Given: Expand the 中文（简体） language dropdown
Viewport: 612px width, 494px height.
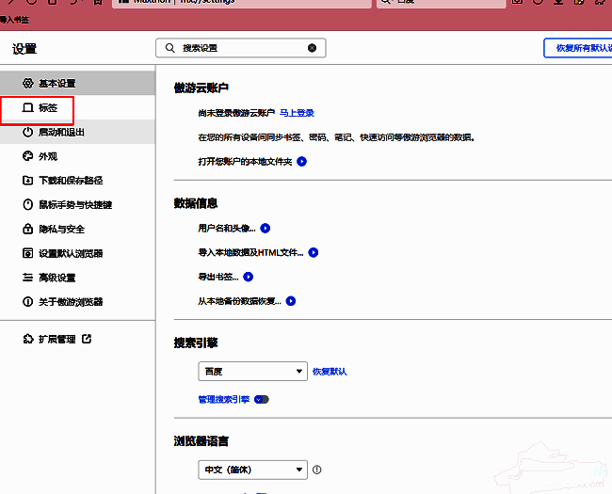Looking at the screenshot, I should (253, 470).
